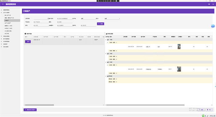The height and width of the screenshot is (117, 216).
Task: Open the order image thumbnail in M0775 row
Action: (179, 47)
